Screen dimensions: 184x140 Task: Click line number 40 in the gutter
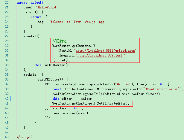point(7,99)
